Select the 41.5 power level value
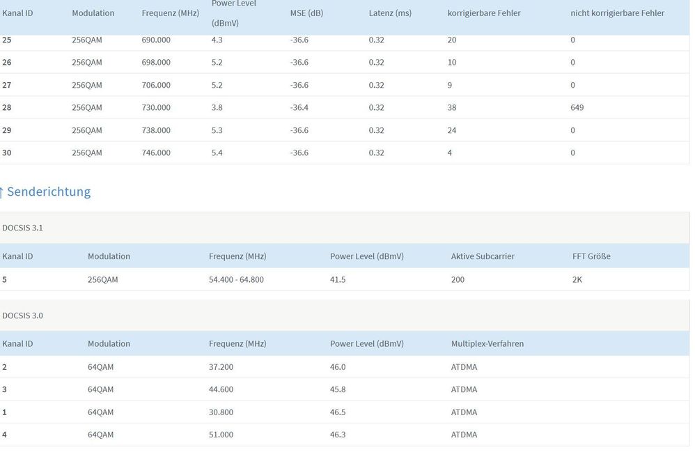The image size is (695, 452). click(x=337, y=280)
